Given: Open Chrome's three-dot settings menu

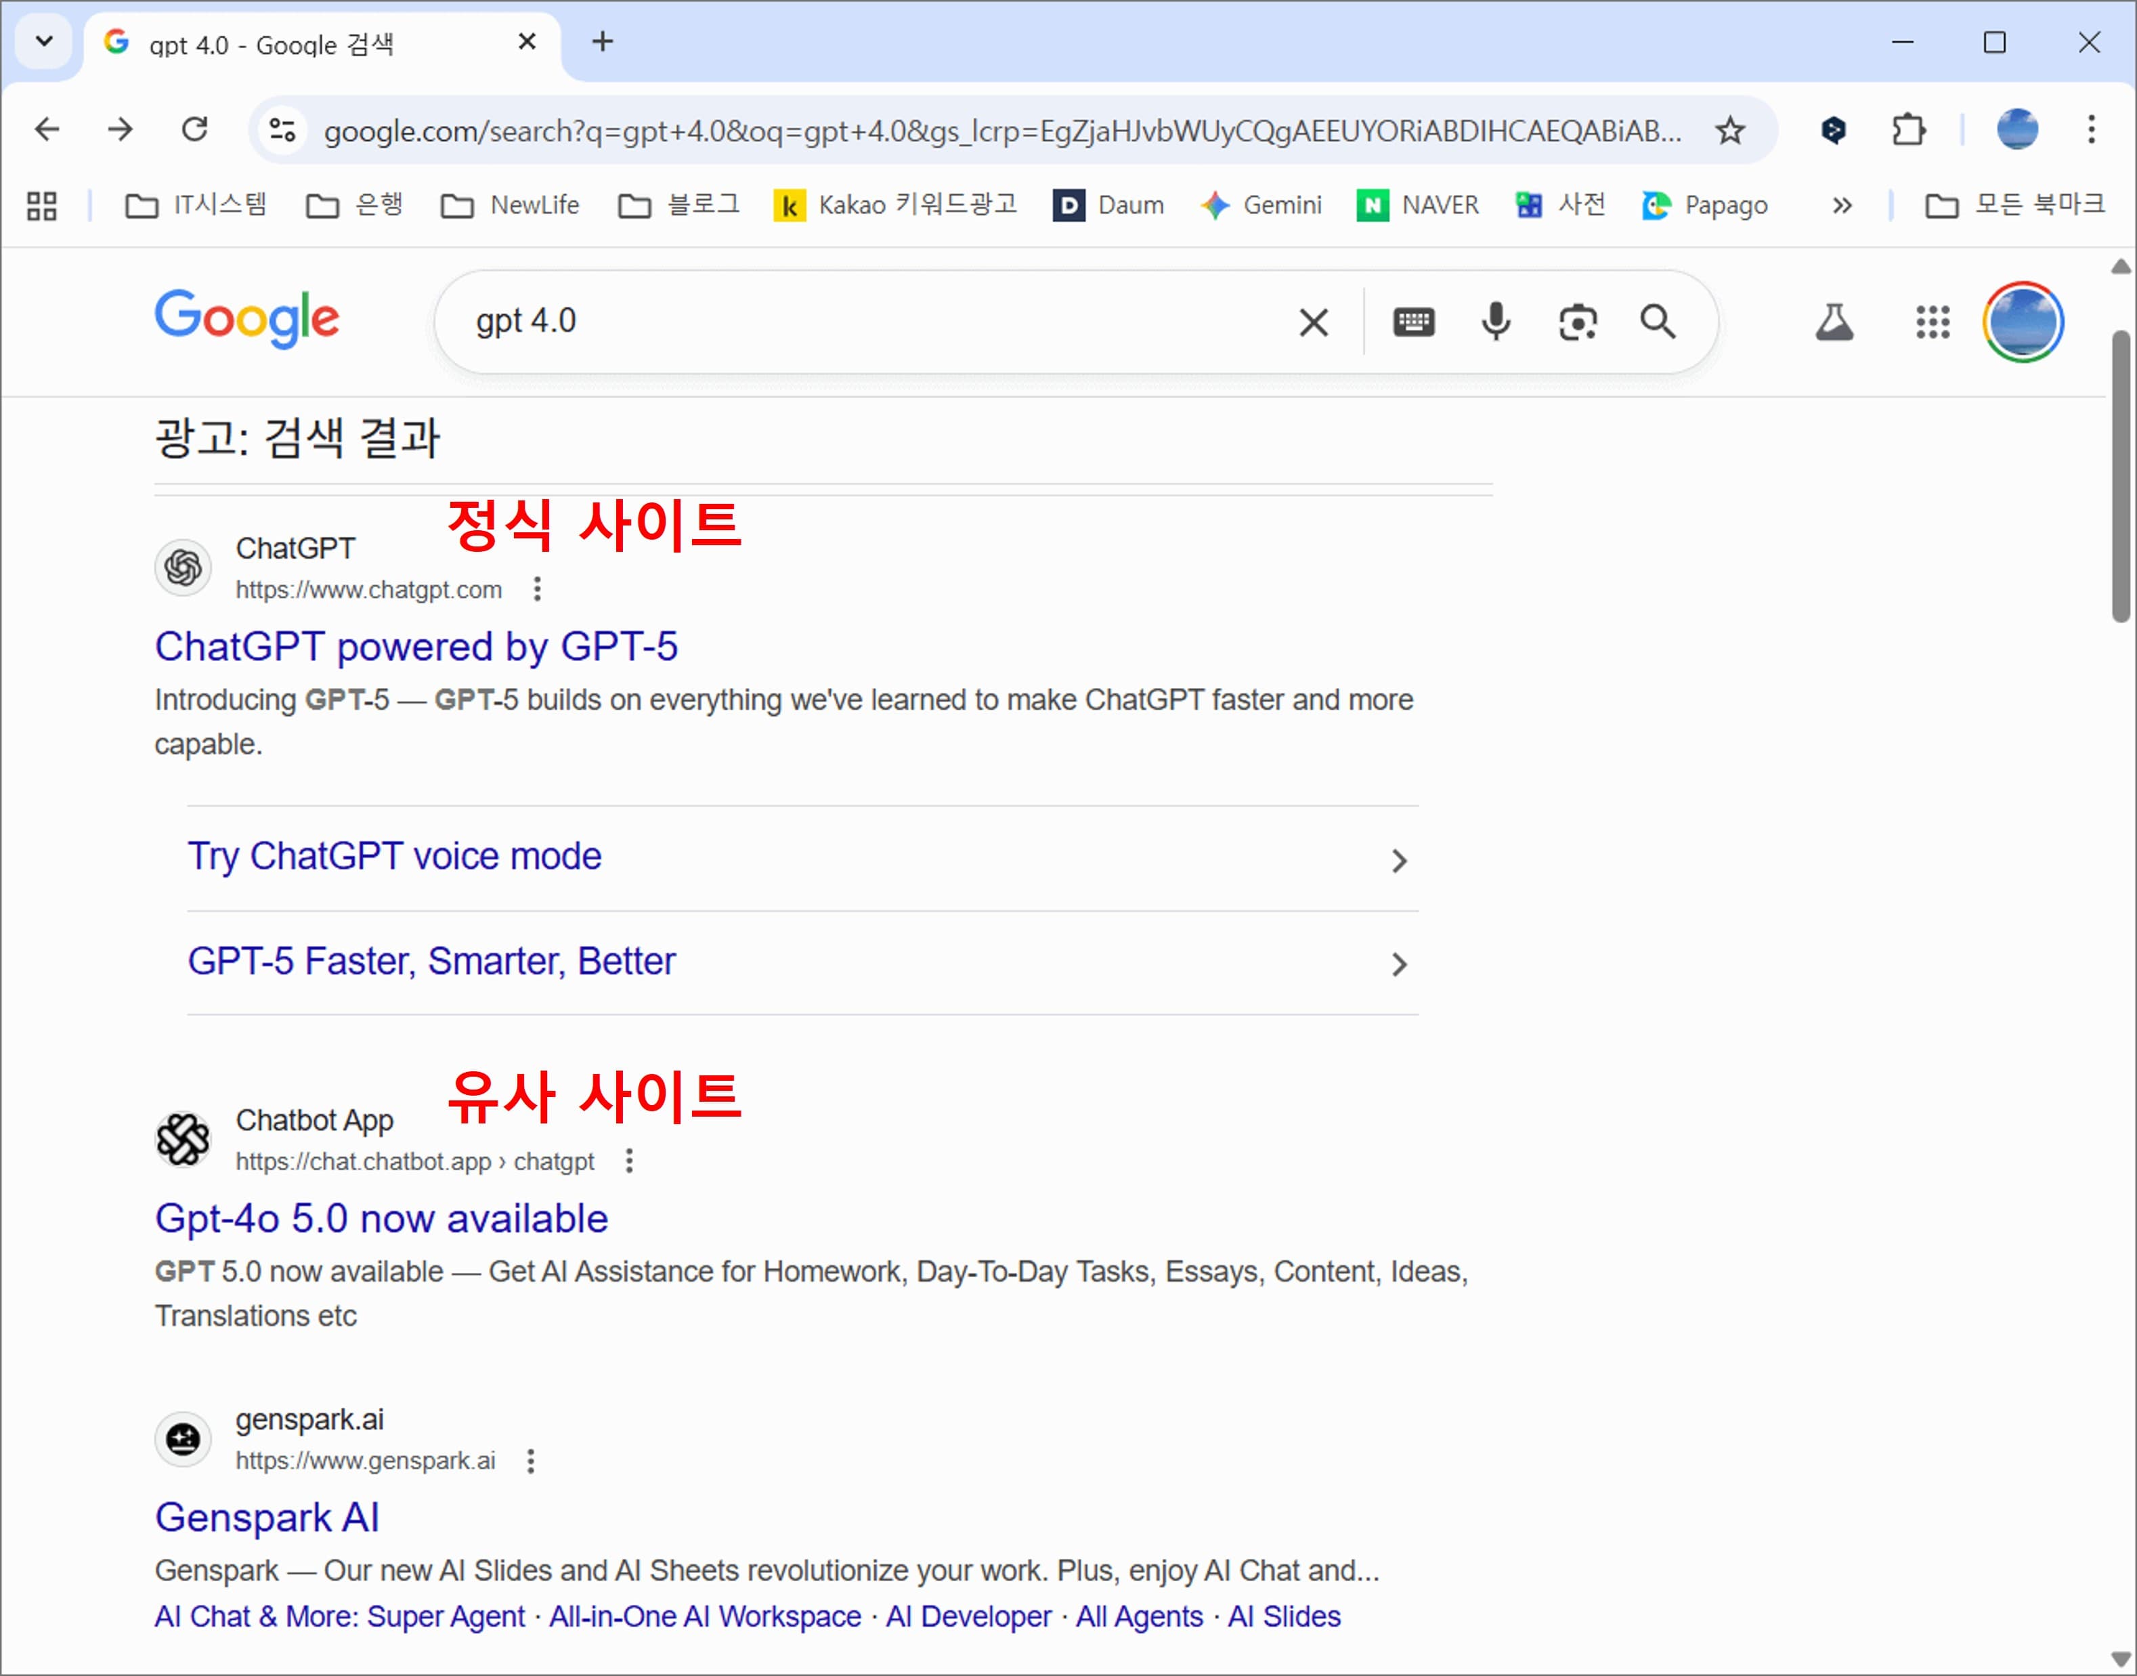Looking at the screenshot, I should [x=2091, y=129].
